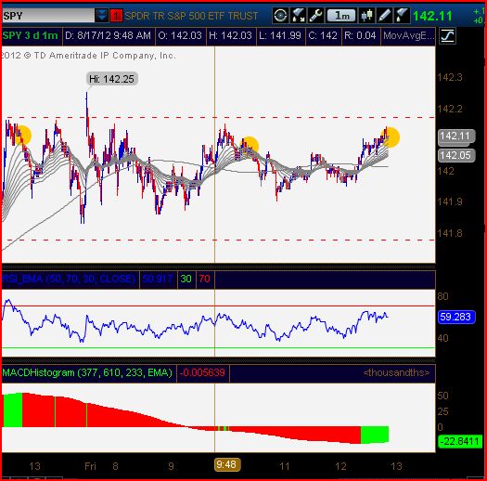487x481 pixels.
Task: Open the symbol history dropdown arrow
Action: [101, 15]
